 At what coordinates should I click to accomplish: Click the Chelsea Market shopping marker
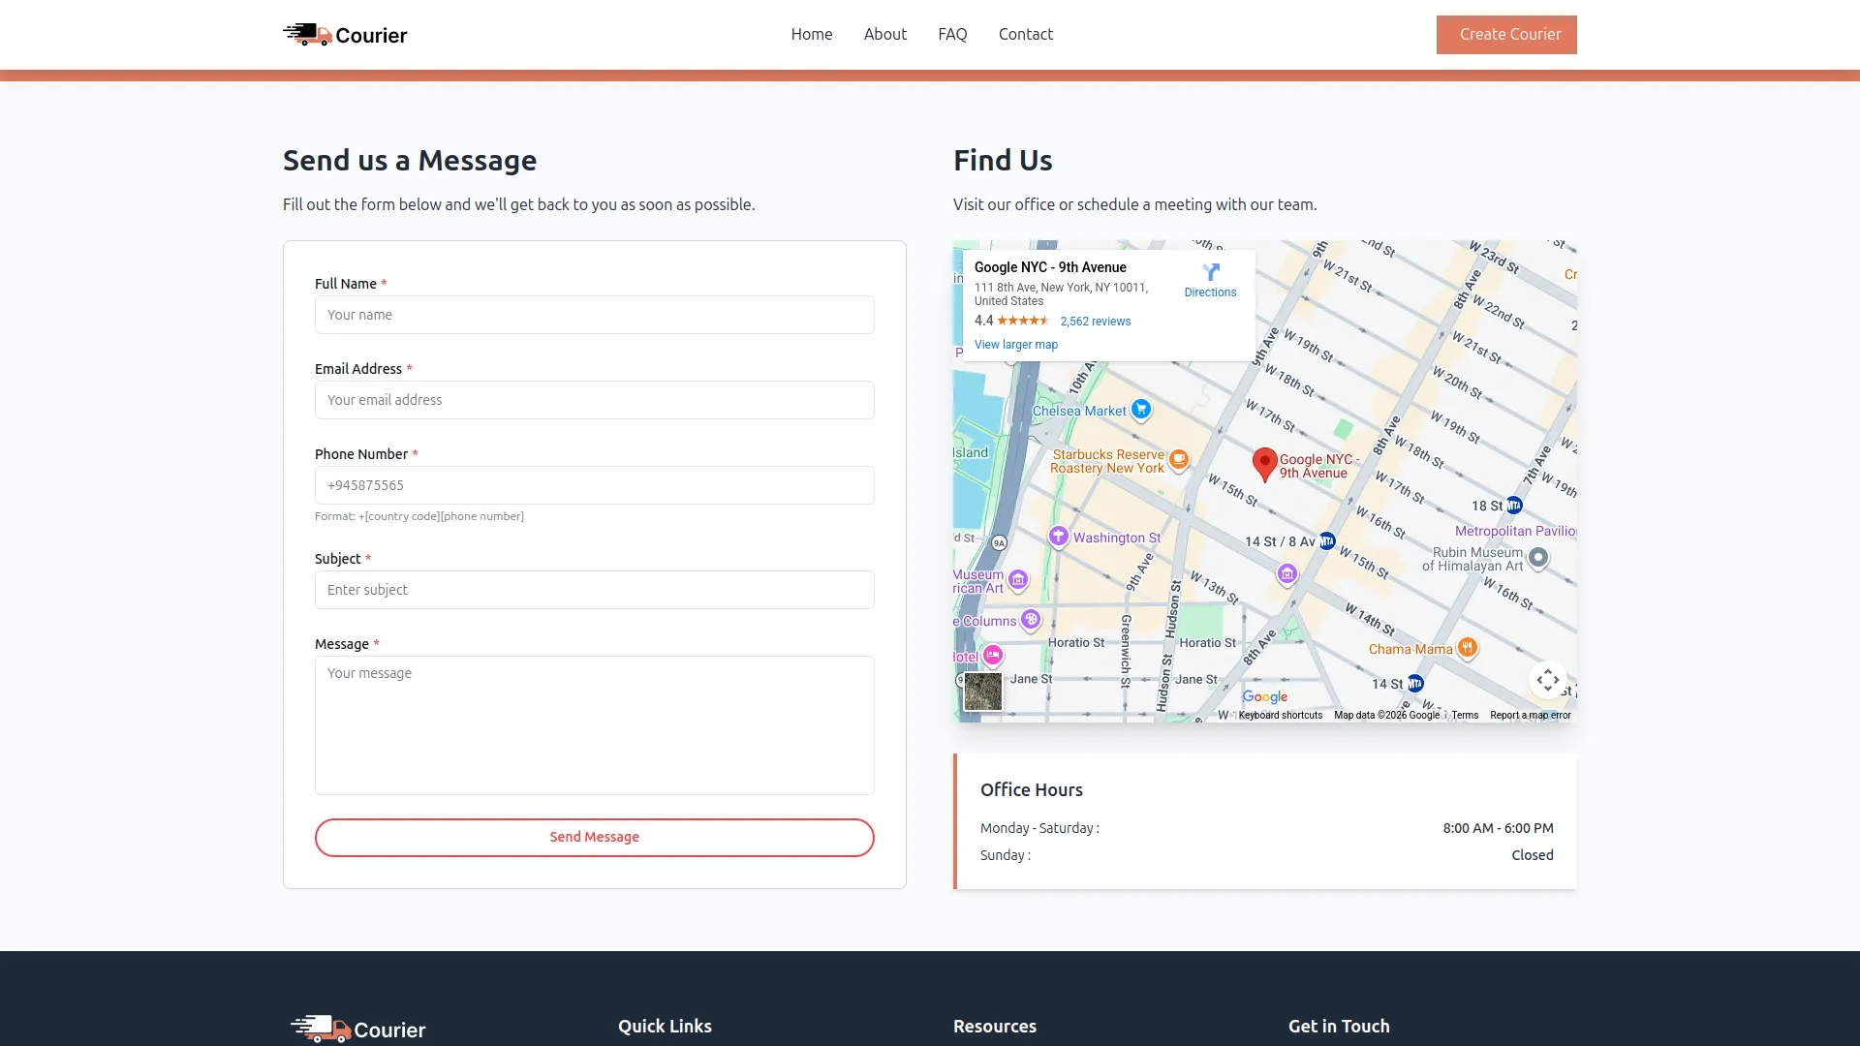tap(1141, 409)
